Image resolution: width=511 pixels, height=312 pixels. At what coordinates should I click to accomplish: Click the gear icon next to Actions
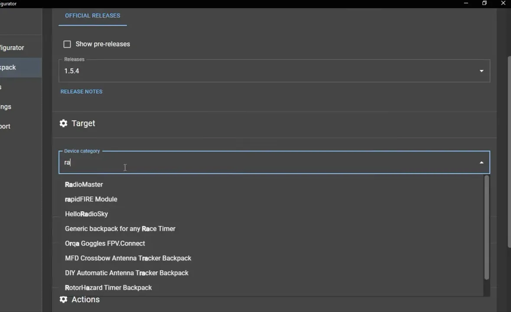pyautogui.click(x=63, y=299)
